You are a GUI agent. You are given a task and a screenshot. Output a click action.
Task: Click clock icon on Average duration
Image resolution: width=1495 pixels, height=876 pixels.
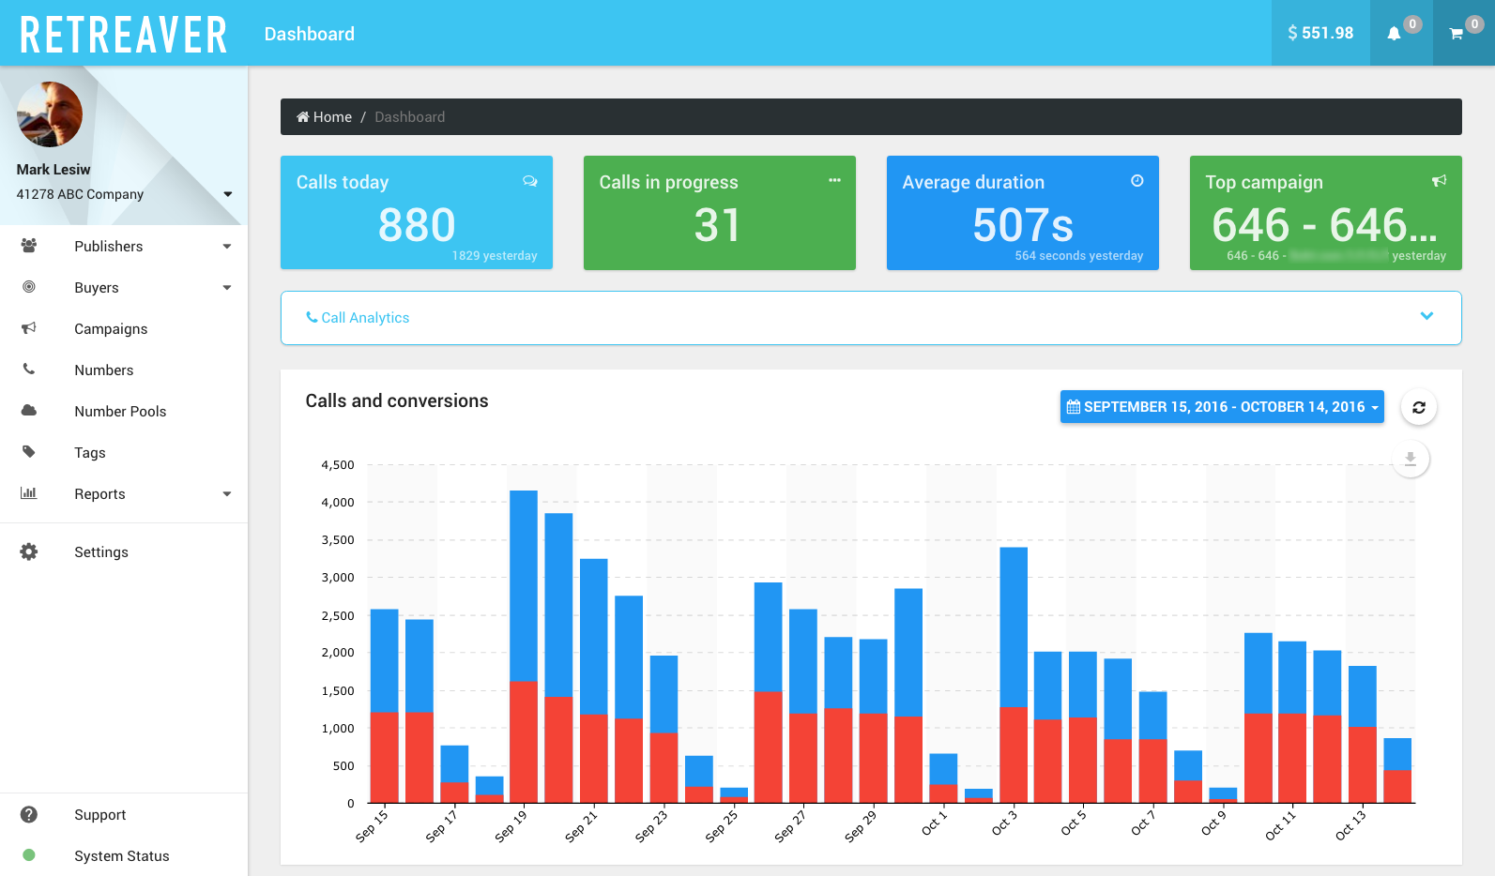[x=1137, y=181]
